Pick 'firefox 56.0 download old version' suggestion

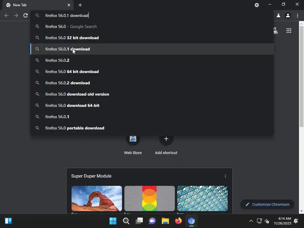(x=152, y=94)
